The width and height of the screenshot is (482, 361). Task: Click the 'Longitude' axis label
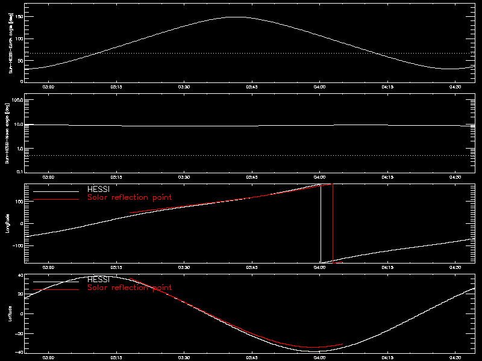pos(7,223)
